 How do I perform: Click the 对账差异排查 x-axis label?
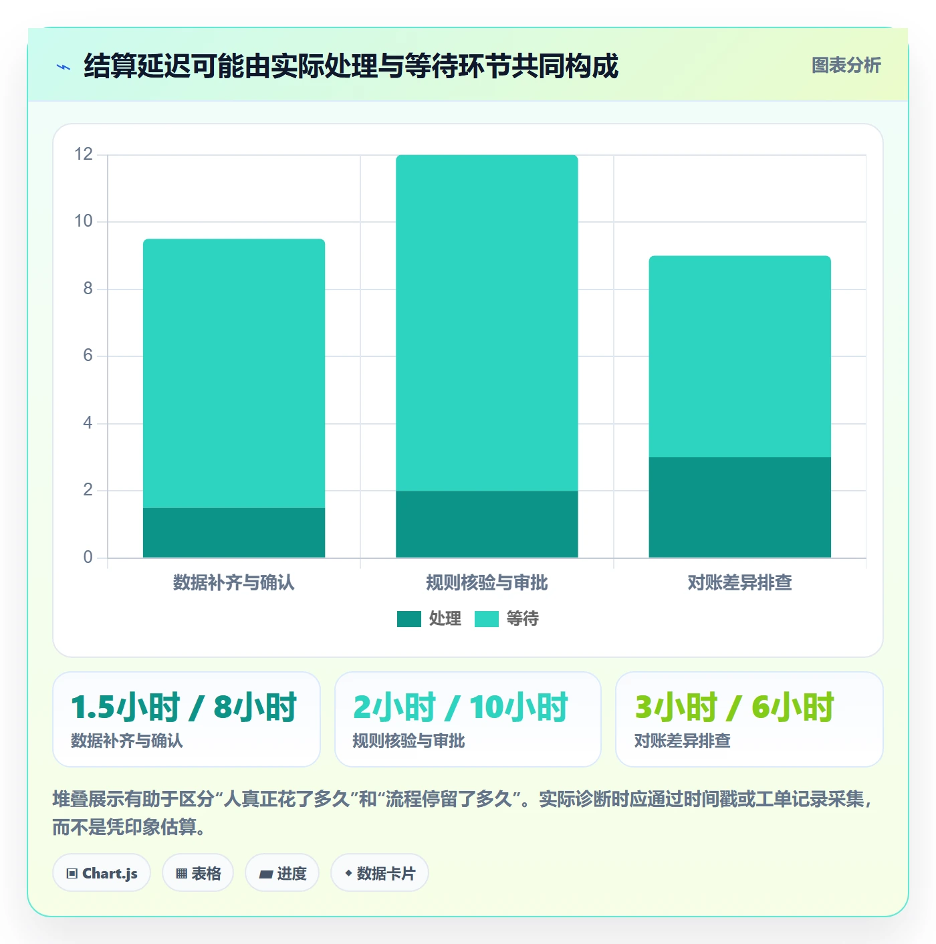coord(740,583)
